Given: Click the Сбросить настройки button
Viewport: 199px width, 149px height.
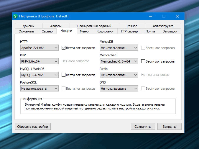Looking at the screenshot, I should [33, 127].
